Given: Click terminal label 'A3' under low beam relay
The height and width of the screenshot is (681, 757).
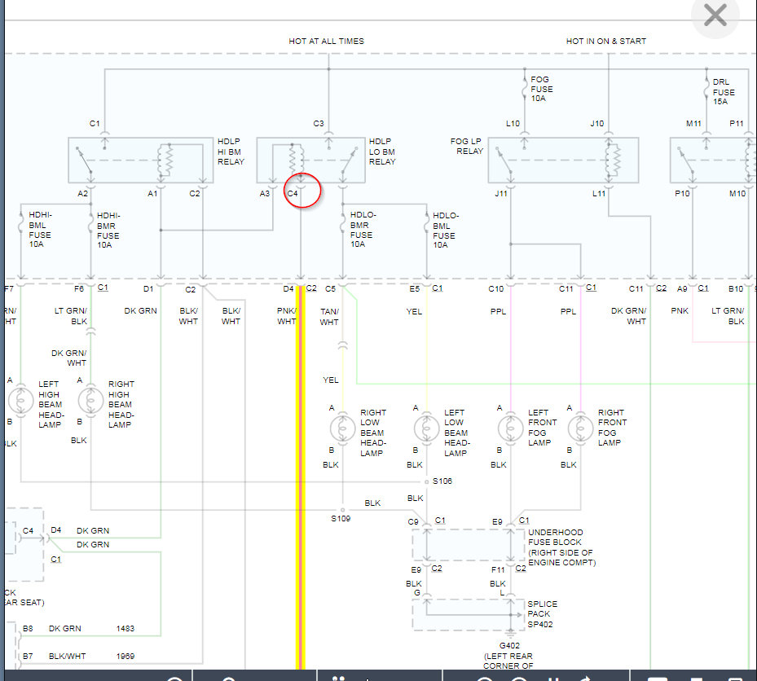Looking at the screenshot, I should pyautogui.click(x=265, y=194).
